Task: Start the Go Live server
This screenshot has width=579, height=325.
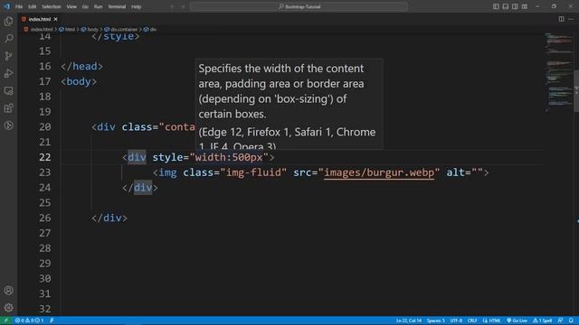Action: point(517,320)
